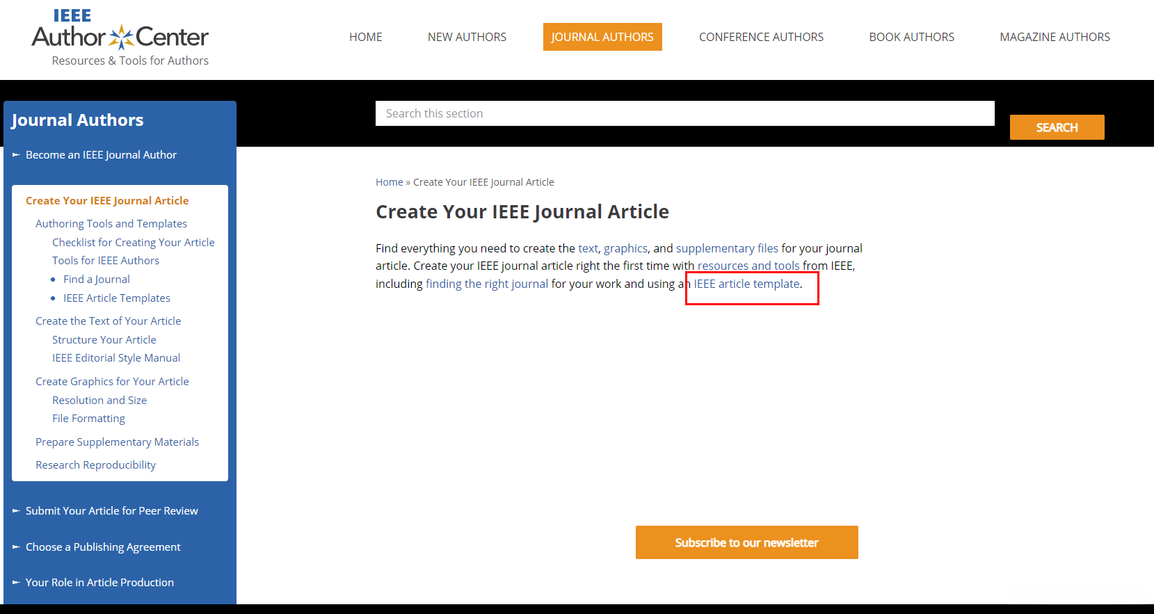Open Create Graphics for Your Article
The height and width of the screenshot is (614, 1154).
[x=112, y=381]
